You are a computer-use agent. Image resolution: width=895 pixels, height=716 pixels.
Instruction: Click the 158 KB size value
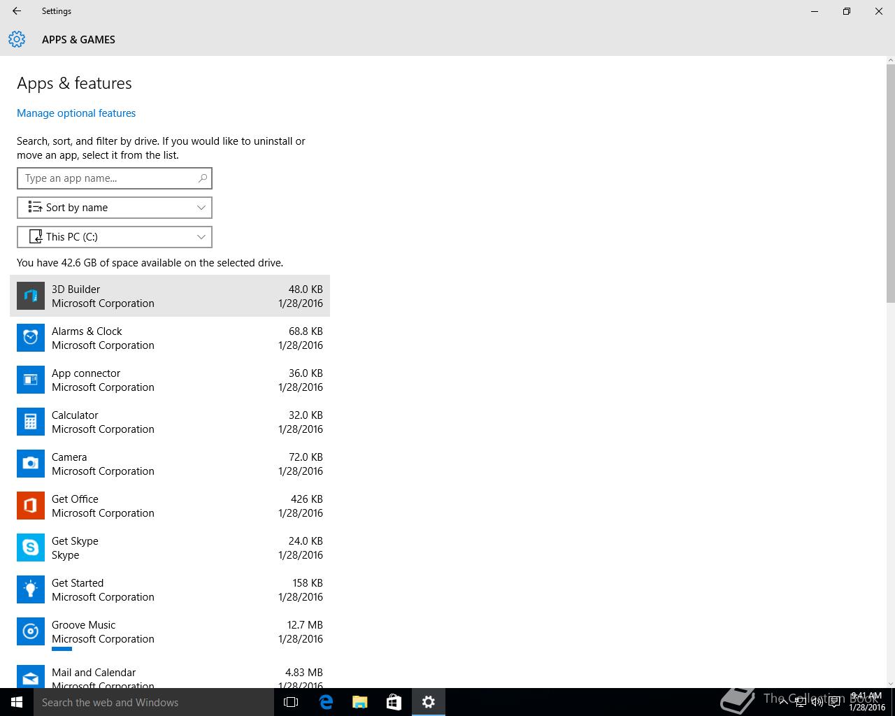308,583
